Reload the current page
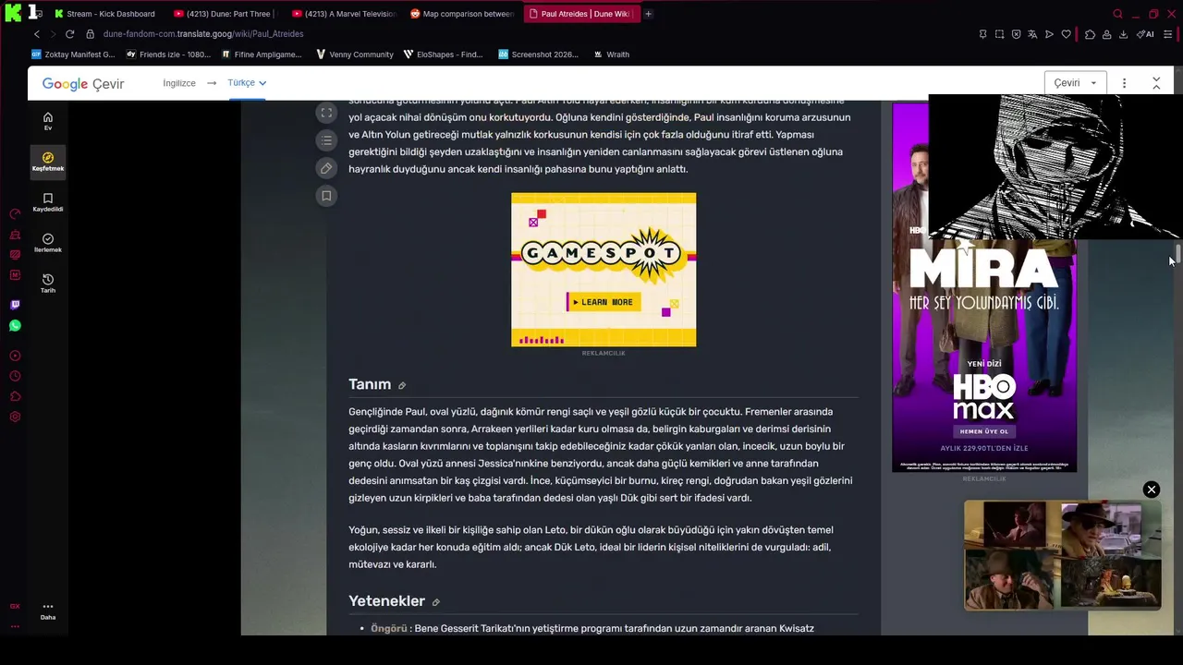 coord(69,34)
